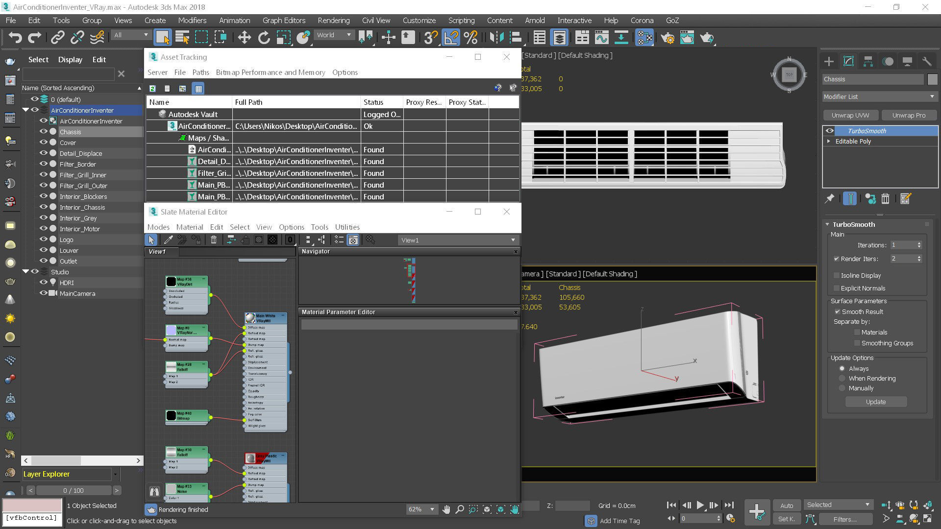Choose the Select and Rotate tool
941x529 pixels.
(264, 38)
